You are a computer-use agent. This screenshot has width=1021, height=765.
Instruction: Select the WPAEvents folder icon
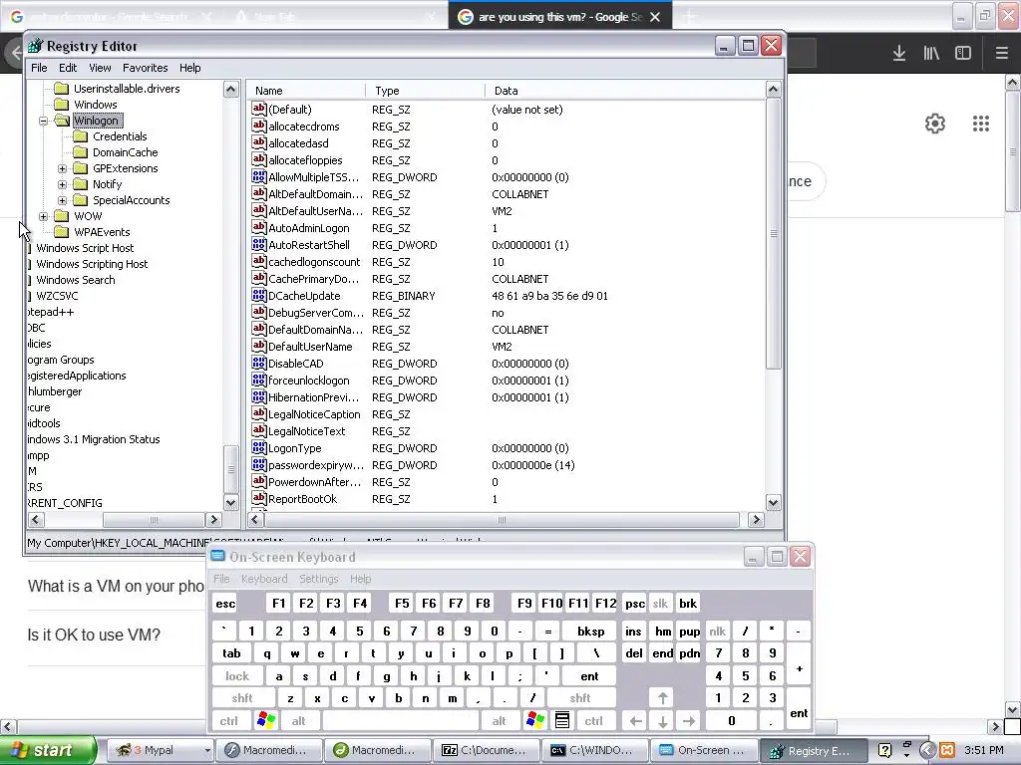61,231
